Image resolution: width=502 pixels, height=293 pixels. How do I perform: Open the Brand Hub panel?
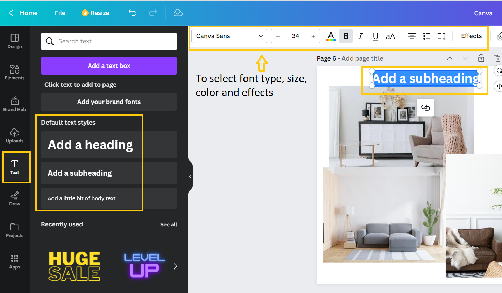[15, 104]
